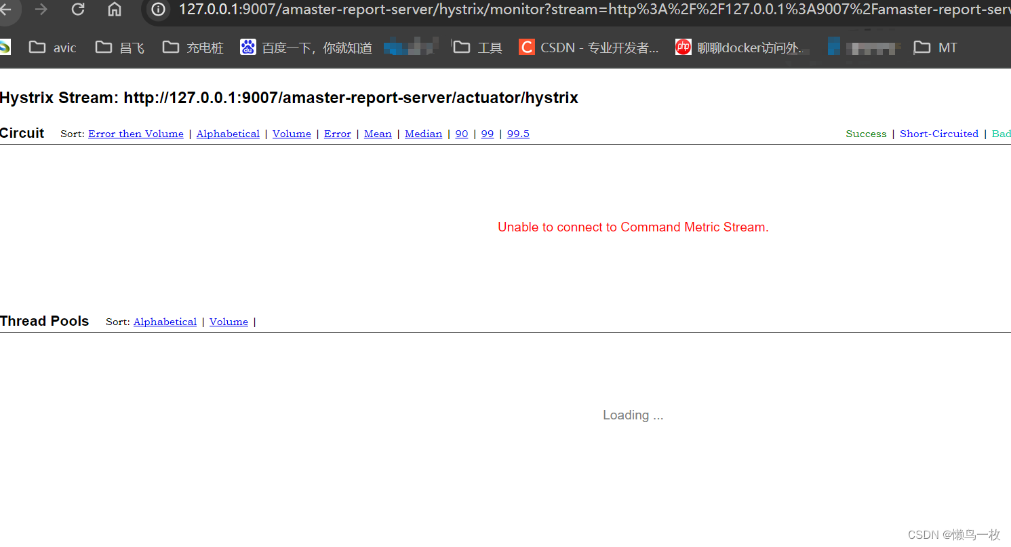The height and width of the screenshot is (547, 1011).
Task: Filter circuits by Success
Action: click(866, 134)
